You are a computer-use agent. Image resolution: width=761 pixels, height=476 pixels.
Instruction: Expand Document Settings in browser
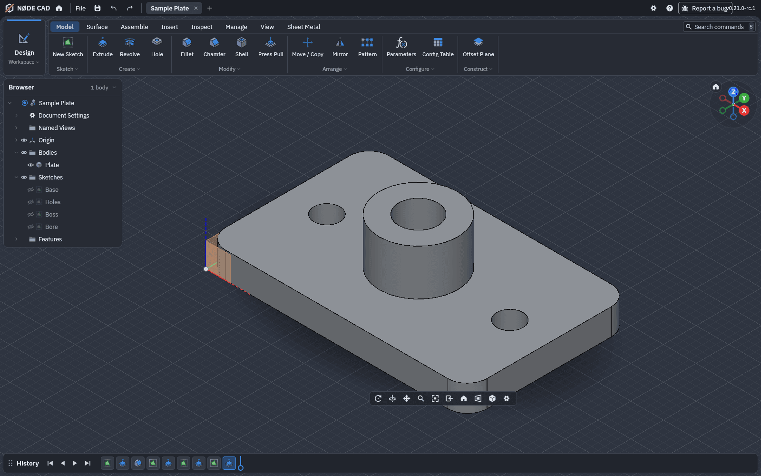tap(16, 116)
